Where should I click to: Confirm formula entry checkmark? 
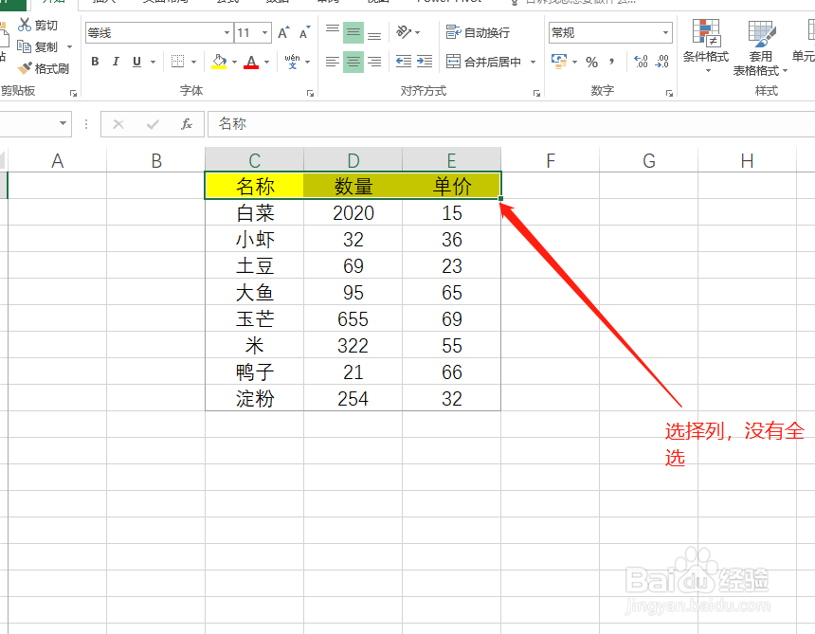153,124
